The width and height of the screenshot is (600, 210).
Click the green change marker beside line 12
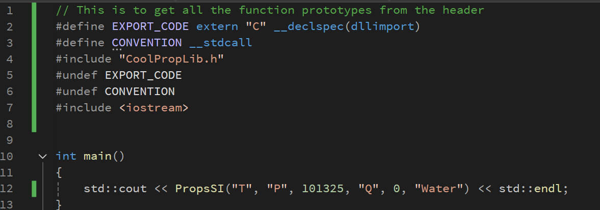click(34, 189)
